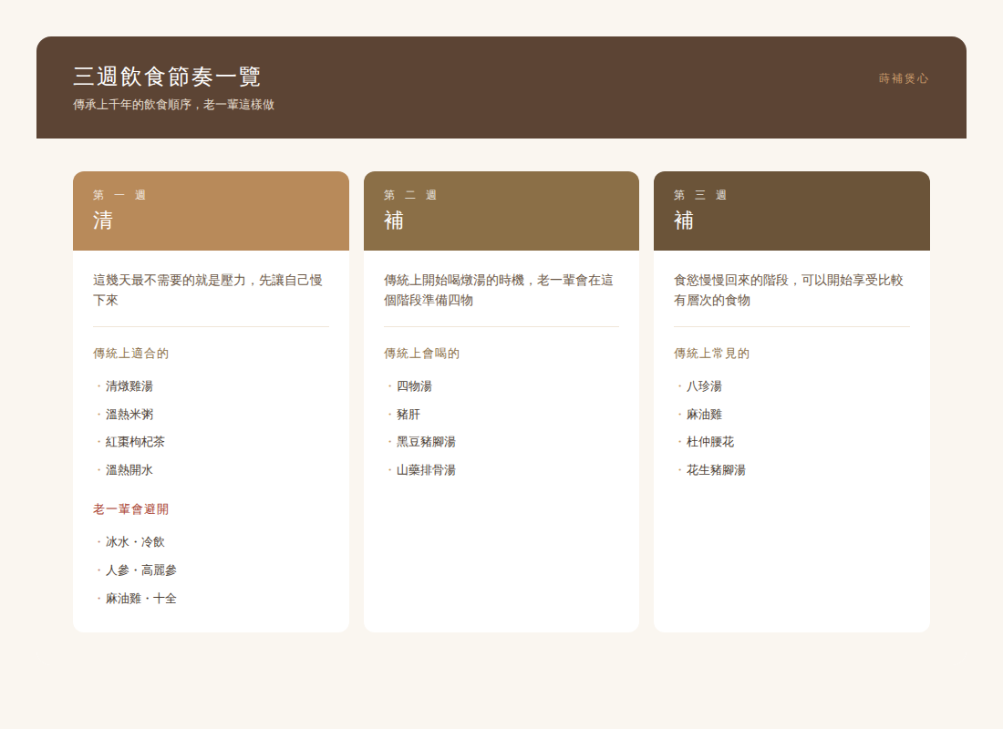This screenshot has height=729, width=1003.
Task: Select list item 杜仲腰花
Action: click(x=710, y=442)
